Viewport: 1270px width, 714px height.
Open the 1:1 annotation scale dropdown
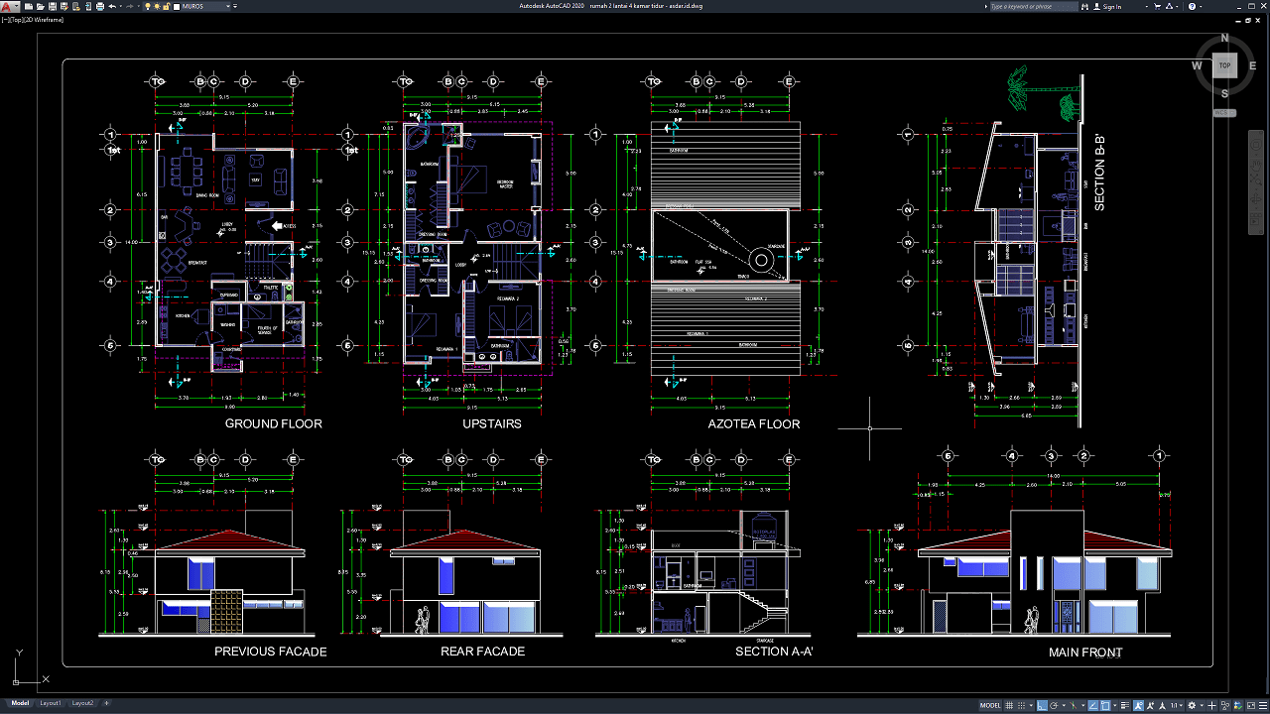pos(1177,705)
